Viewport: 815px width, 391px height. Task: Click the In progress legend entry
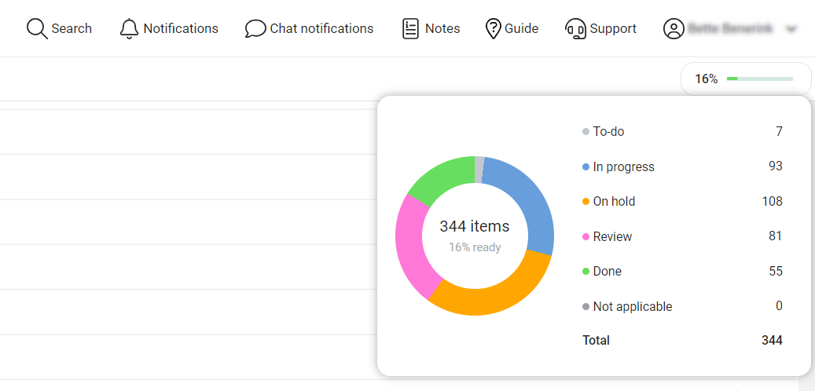(x=623, y=166)
